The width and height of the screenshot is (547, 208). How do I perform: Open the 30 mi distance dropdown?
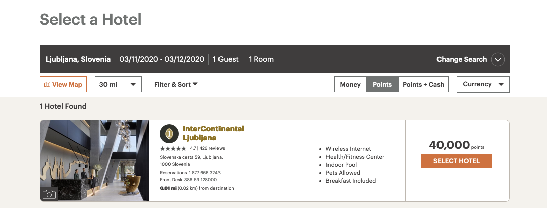pyautogui.click(x=118, y=84)
